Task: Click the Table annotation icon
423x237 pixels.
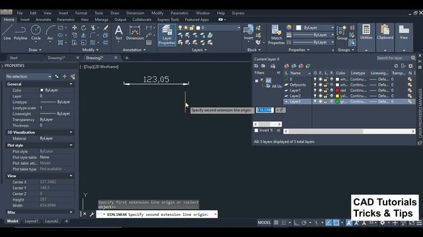Action: pyautogui.click(x=149, y=42)
